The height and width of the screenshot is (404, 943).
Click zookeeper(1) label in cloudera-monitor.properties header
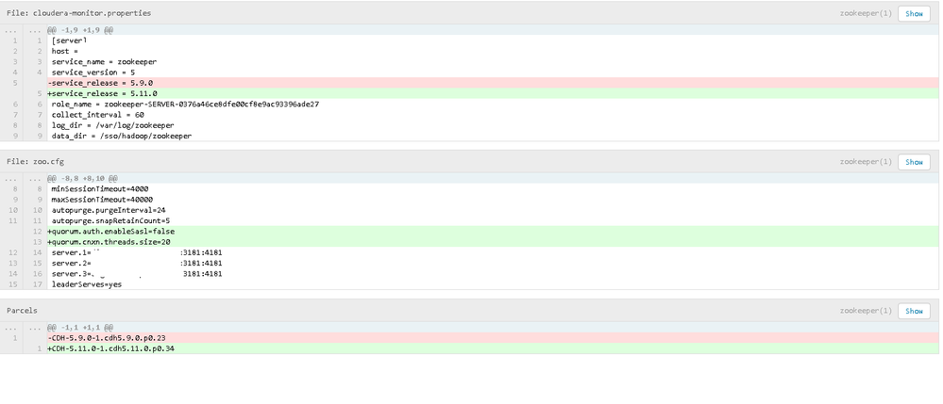coord(866,13)
